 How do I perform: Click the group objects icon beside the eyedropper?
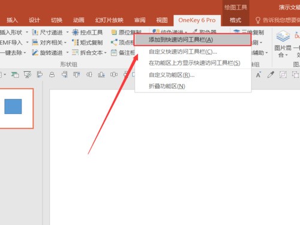pyautogui.click(x=283, y=75)
